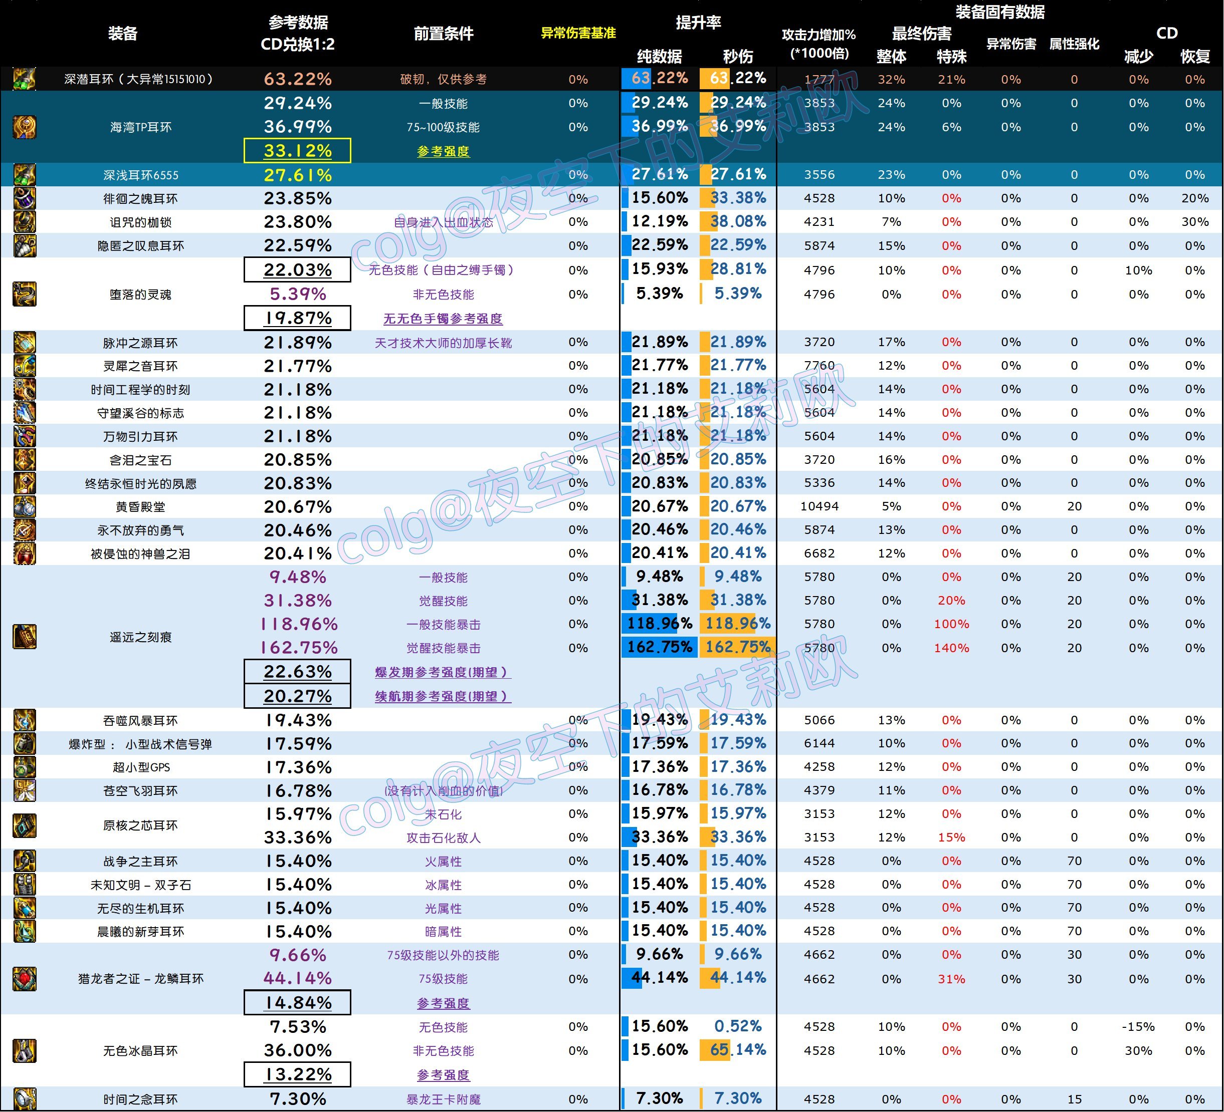
Task: Select the boxed 14.84% cell
Action: [x=298, y=1003]
